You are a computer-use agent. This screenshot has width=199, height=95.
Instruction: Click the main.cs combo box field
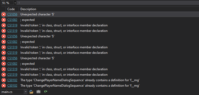coord(13,92)
